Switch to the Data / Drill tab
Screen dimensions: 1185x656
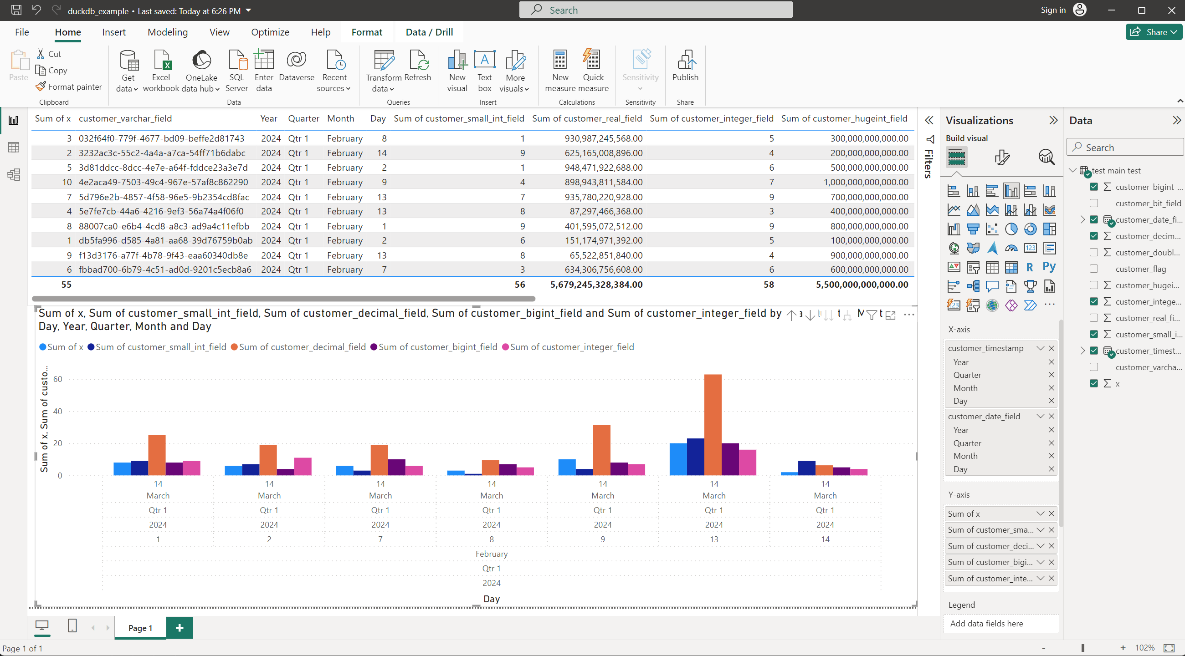tap(429, 32)
